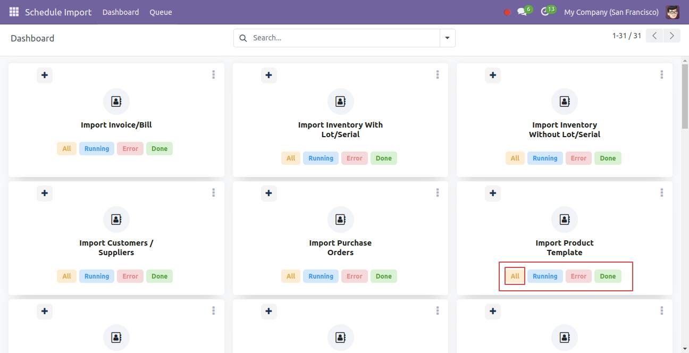Show All jobs for Import Product Template
The height and width of the screenshot is (353, 689).
515,276
